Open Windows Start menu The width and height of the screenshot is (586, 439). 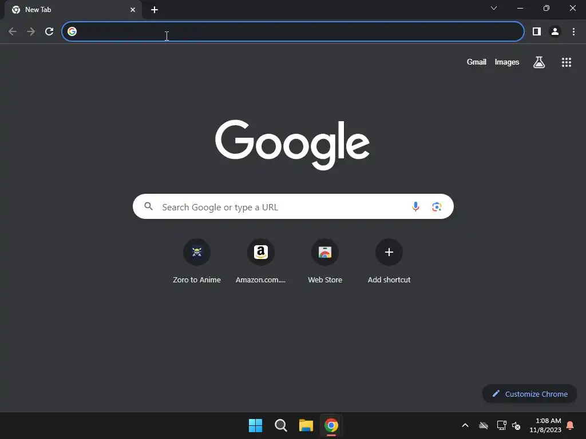coord(256,425)
